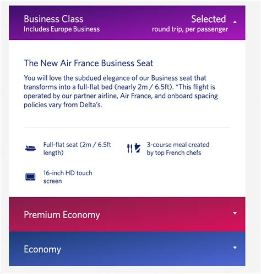Viewport: 261px width, 274px height.
Task: Click the '16-inch HD touch screen' text
Action: (68, 177)
